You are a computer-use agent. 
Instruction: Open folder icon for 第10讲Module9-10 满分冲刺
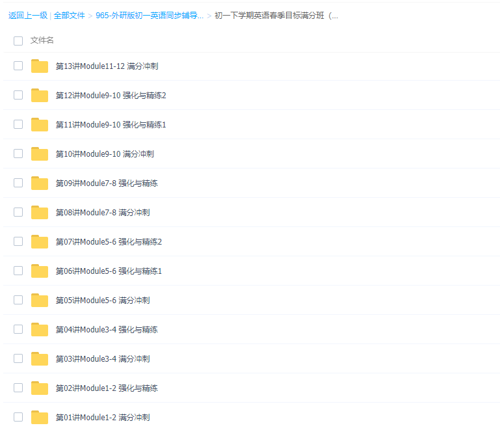40,154
